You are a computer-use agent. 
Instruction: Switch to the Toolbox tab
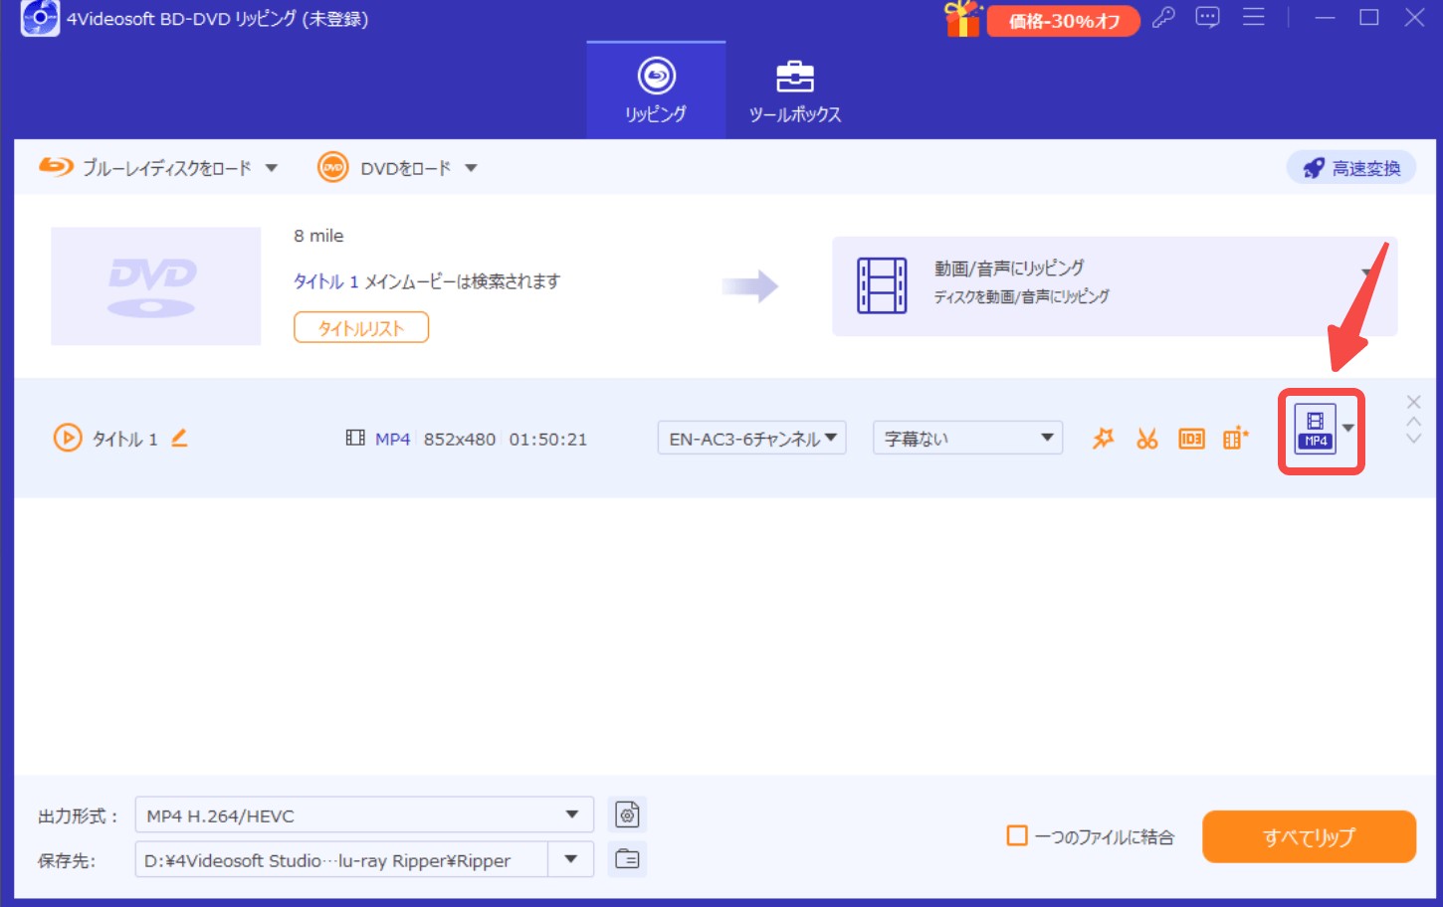tap(794, 91)
